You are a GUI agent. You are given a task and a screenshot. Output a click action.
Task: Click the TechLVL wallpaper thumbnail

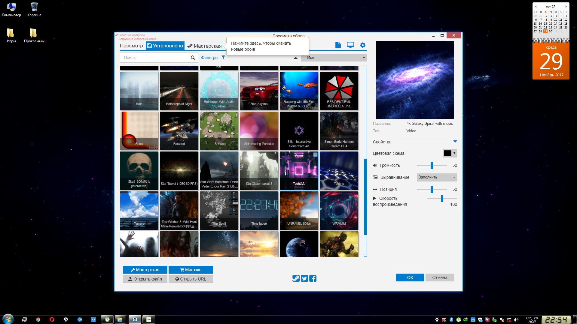(x=299, y=170)
